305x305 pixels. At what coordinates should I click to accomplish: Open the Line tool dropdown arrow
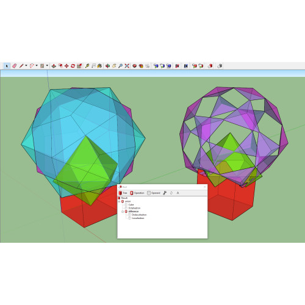26,65
